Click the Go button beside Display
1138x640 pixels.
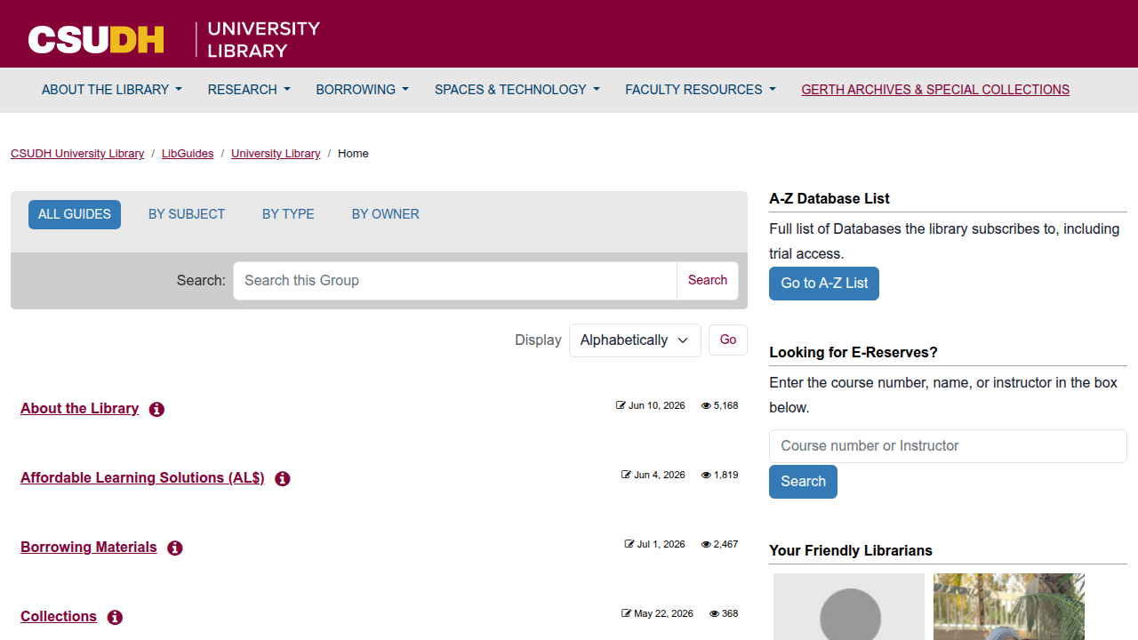click(x=728, y=340)
